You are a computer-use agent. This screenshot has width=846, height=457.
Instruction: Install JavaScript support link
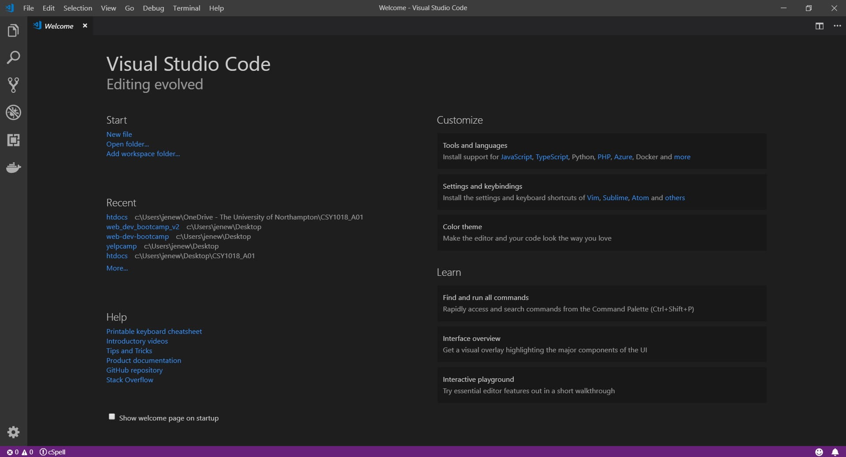pyautogui.click(x=516, y=157)
